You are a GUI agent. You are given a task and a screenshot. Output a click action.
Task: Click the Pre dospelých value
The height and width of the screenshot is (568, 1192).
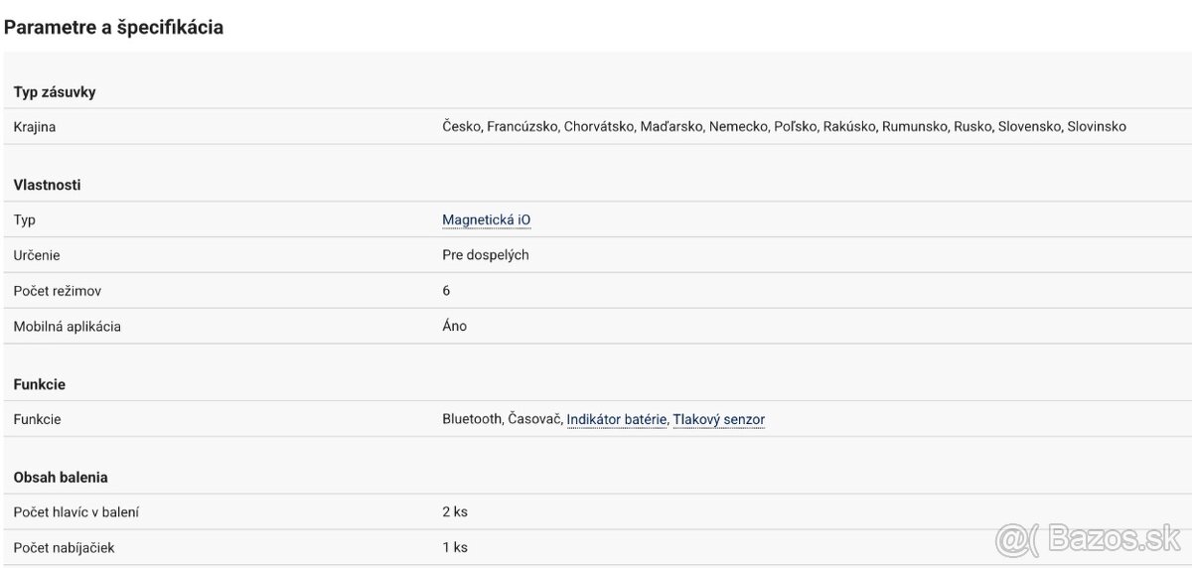(485, 255)
